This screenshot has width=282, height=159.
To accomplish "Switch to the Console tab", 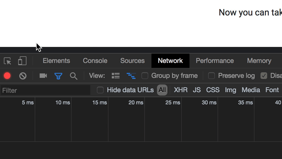I will pos(95,61).
